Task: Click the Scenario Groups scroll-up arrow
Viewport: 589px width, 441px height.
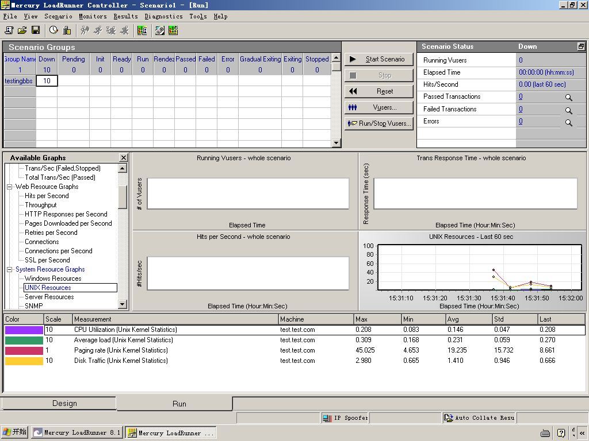Action: click(336, 57)
